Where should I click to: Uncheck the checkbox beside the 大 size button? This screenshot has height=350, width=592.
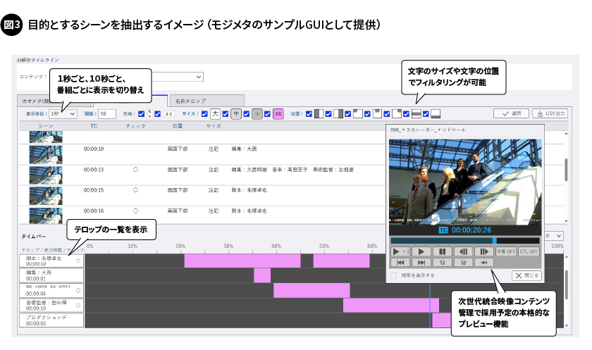204,113
